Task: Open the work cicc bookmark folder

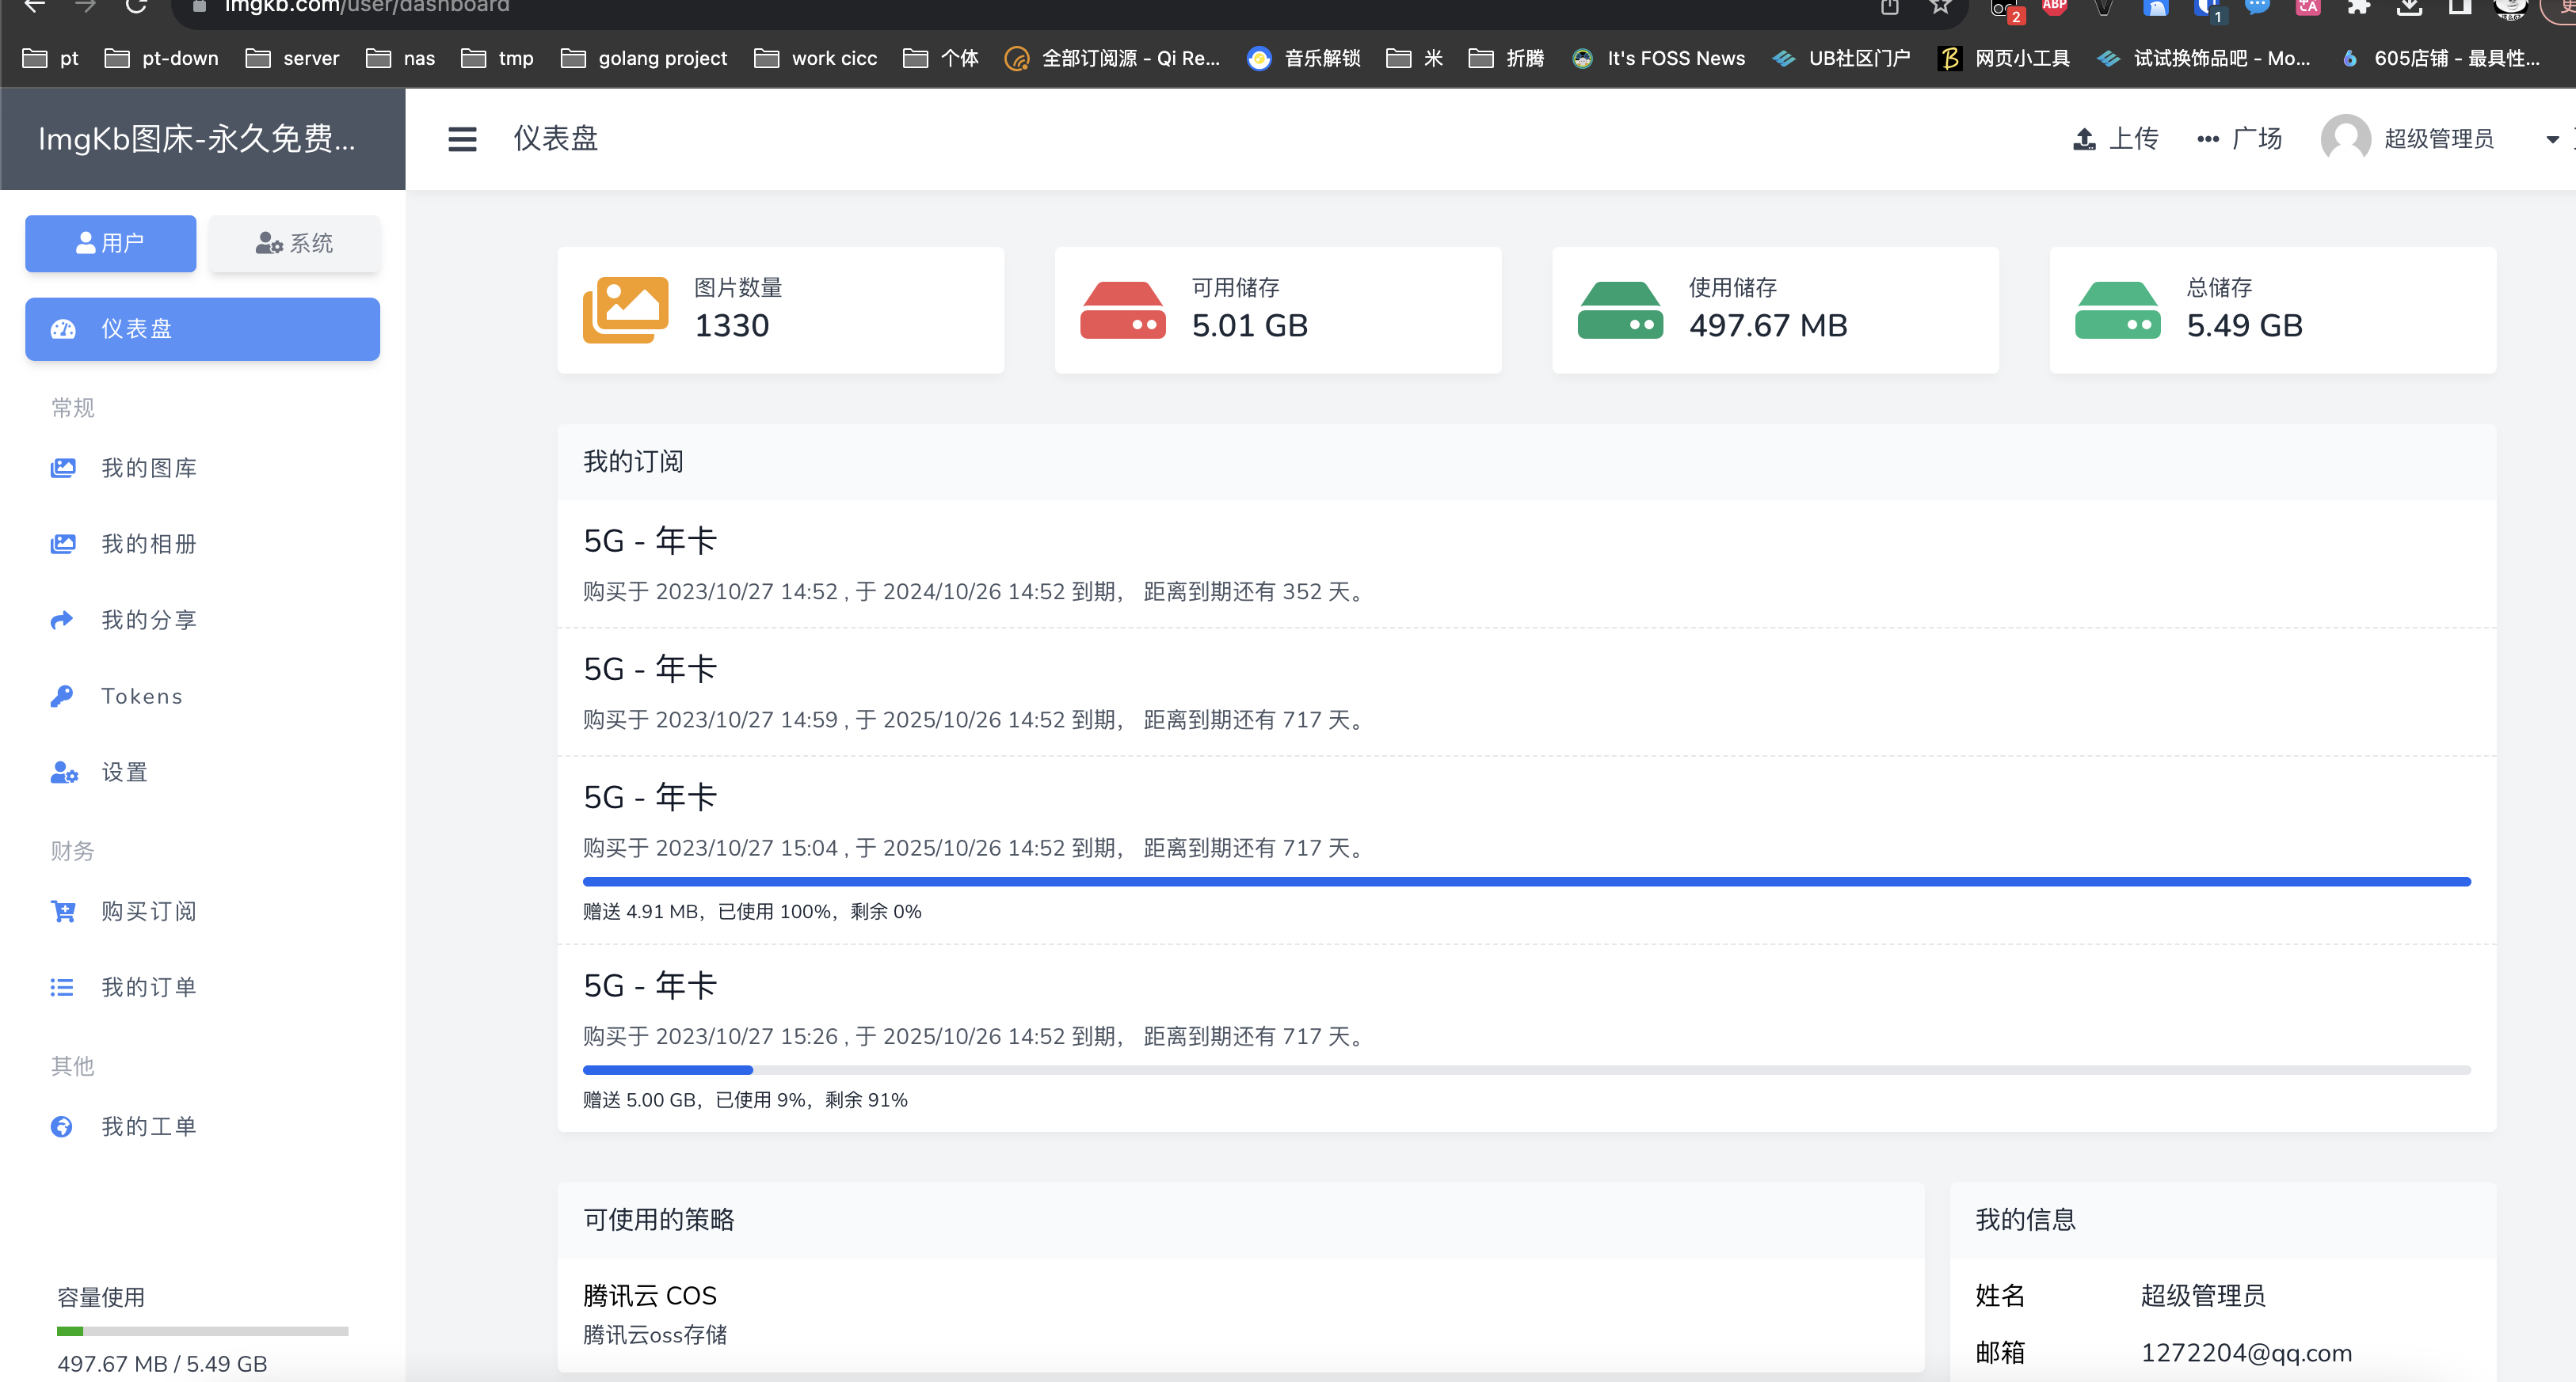Action: tap(815, 58)
